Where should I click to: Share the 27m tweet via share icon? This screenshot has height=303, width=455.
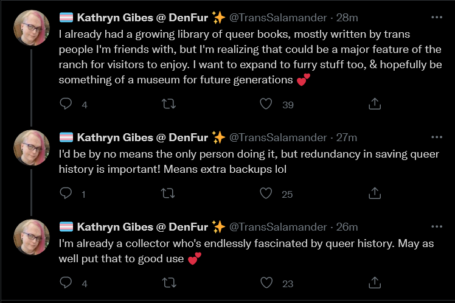[375, 193]
